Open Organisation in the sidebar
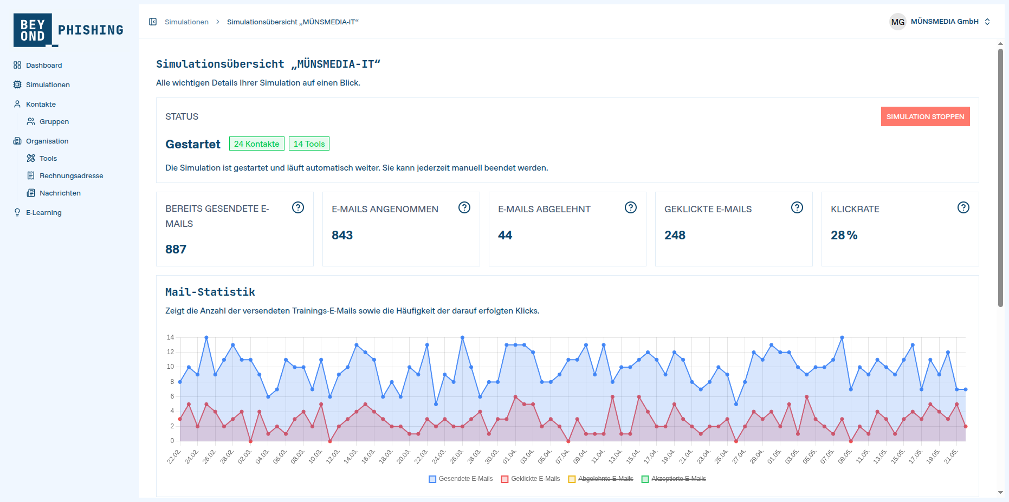The height and width of the screenshot is (502, 1009). (47, 141)
